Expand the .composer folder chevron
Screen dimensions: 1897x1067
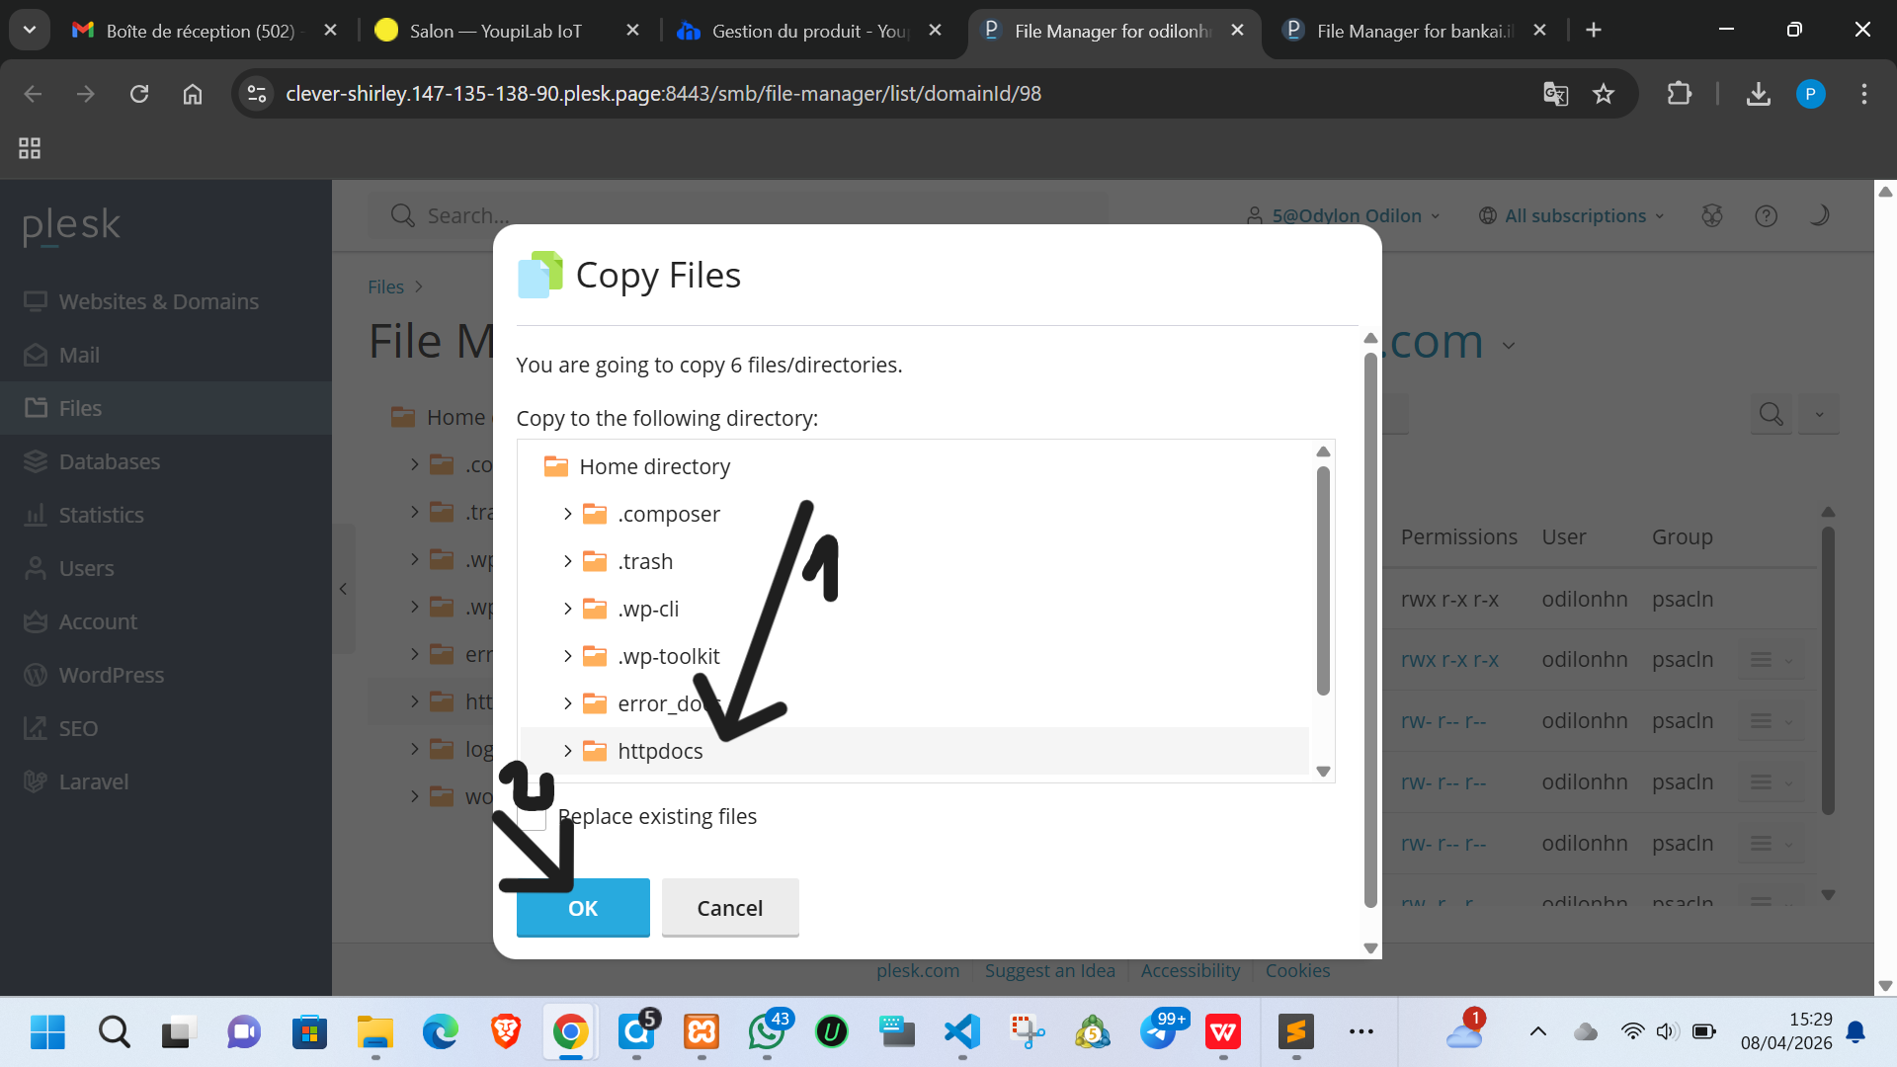click(567, 514)
